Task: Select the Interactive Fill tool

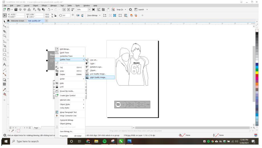Action: tap(5, 94)
